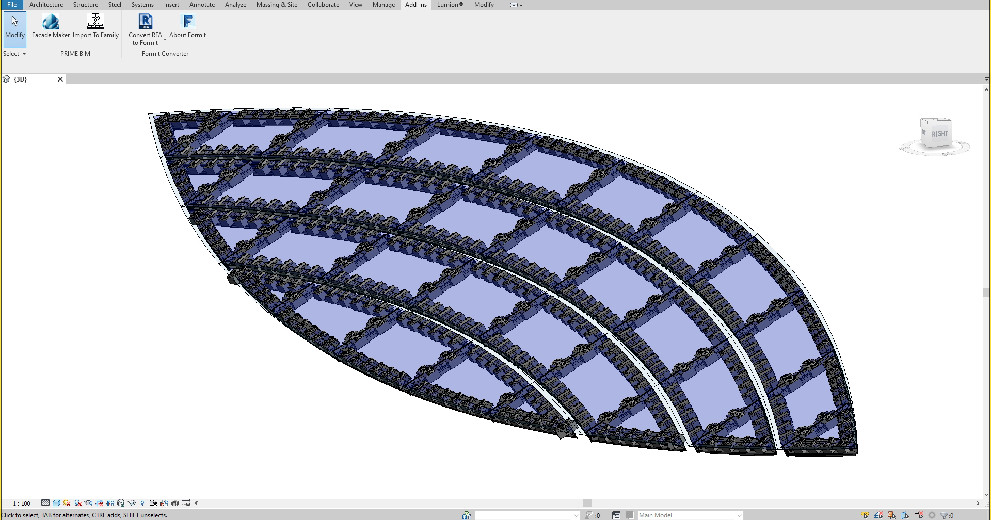Close the {3D} view tab
991x520 pixels.
point(60,79)
